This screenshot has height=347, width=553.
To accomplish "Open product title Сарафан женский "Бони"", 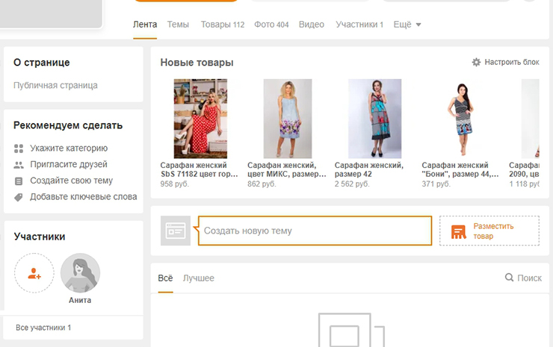I will click(460, 169).
